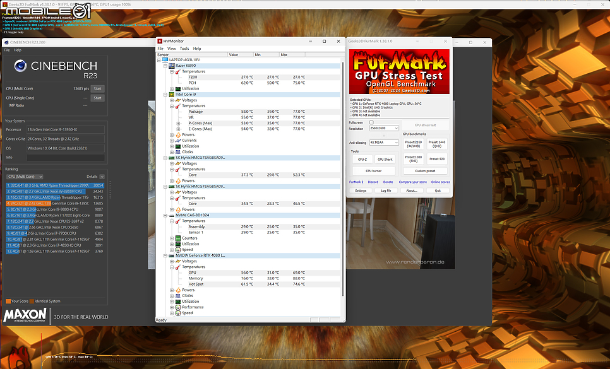Open CPU burner tool

[373, 171]
